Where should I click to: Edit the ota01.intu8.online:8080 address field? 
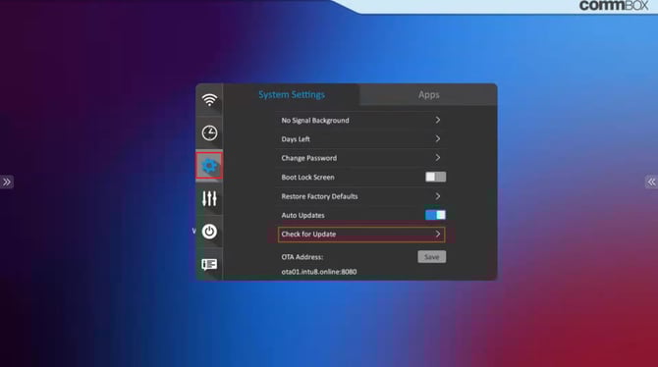point(319,272)
